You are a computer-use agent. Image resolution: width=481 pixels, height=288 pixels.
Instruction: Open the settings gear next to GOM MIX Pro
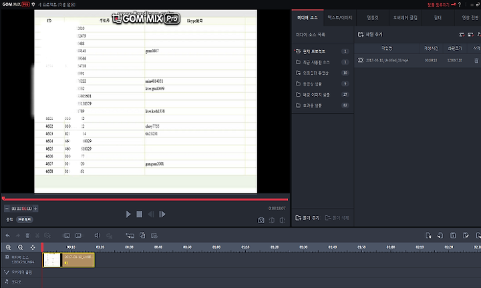[x=33, y=4]
